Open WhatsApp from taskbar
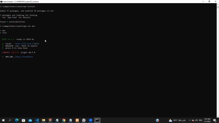219x123 pixels. click(x=84, y=120)
